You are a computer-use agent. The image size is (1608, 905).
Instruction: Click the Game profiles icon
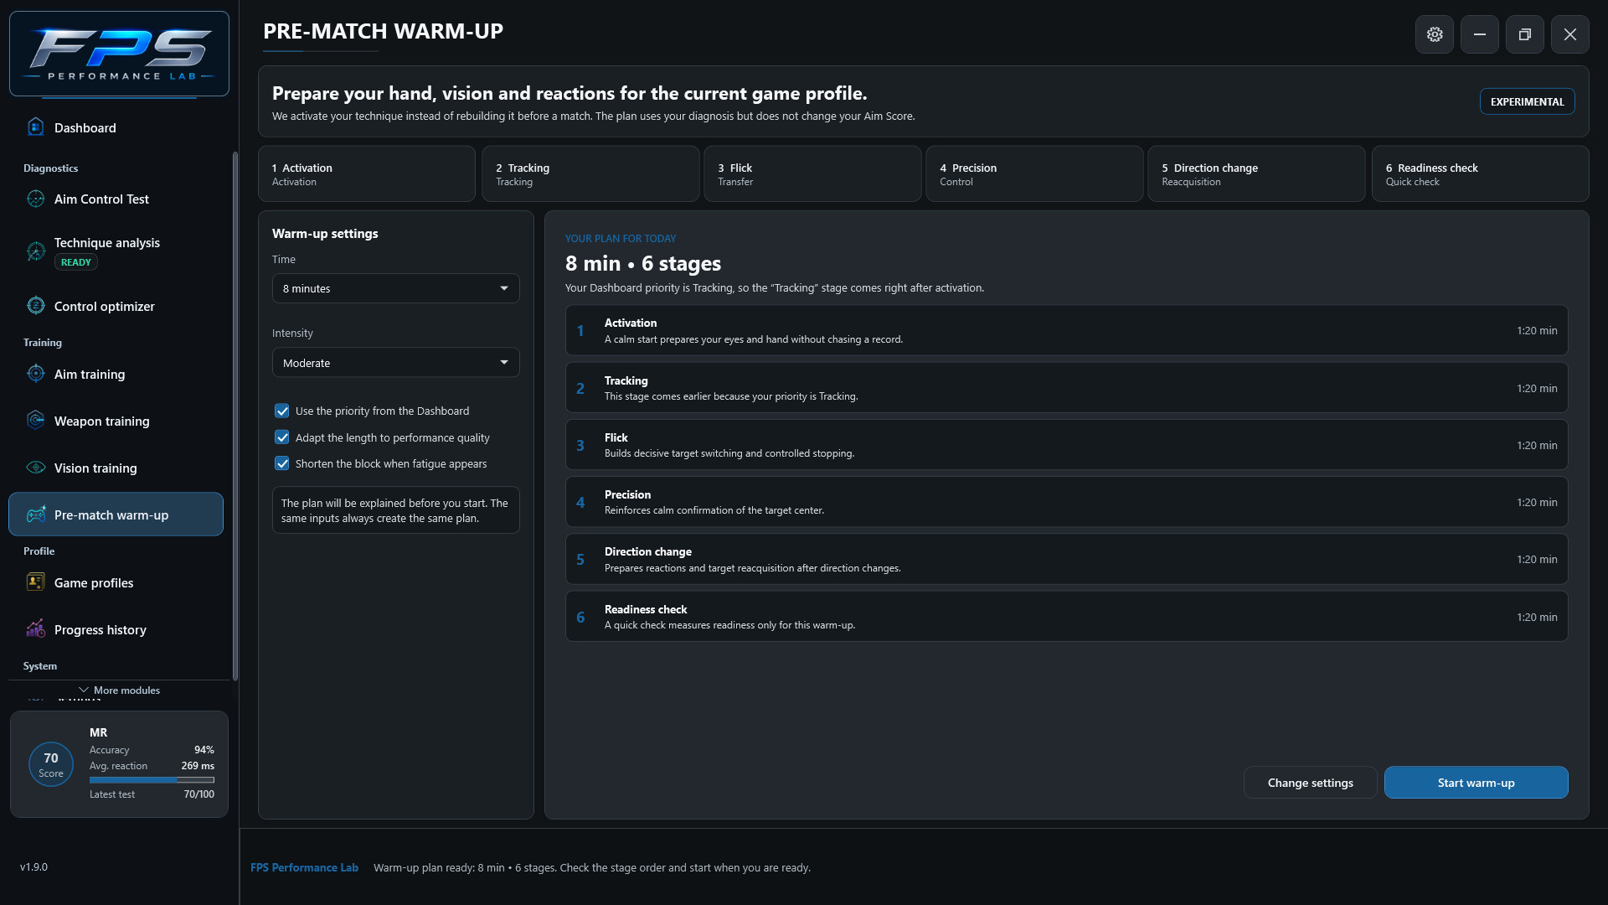tap(35, 582)
